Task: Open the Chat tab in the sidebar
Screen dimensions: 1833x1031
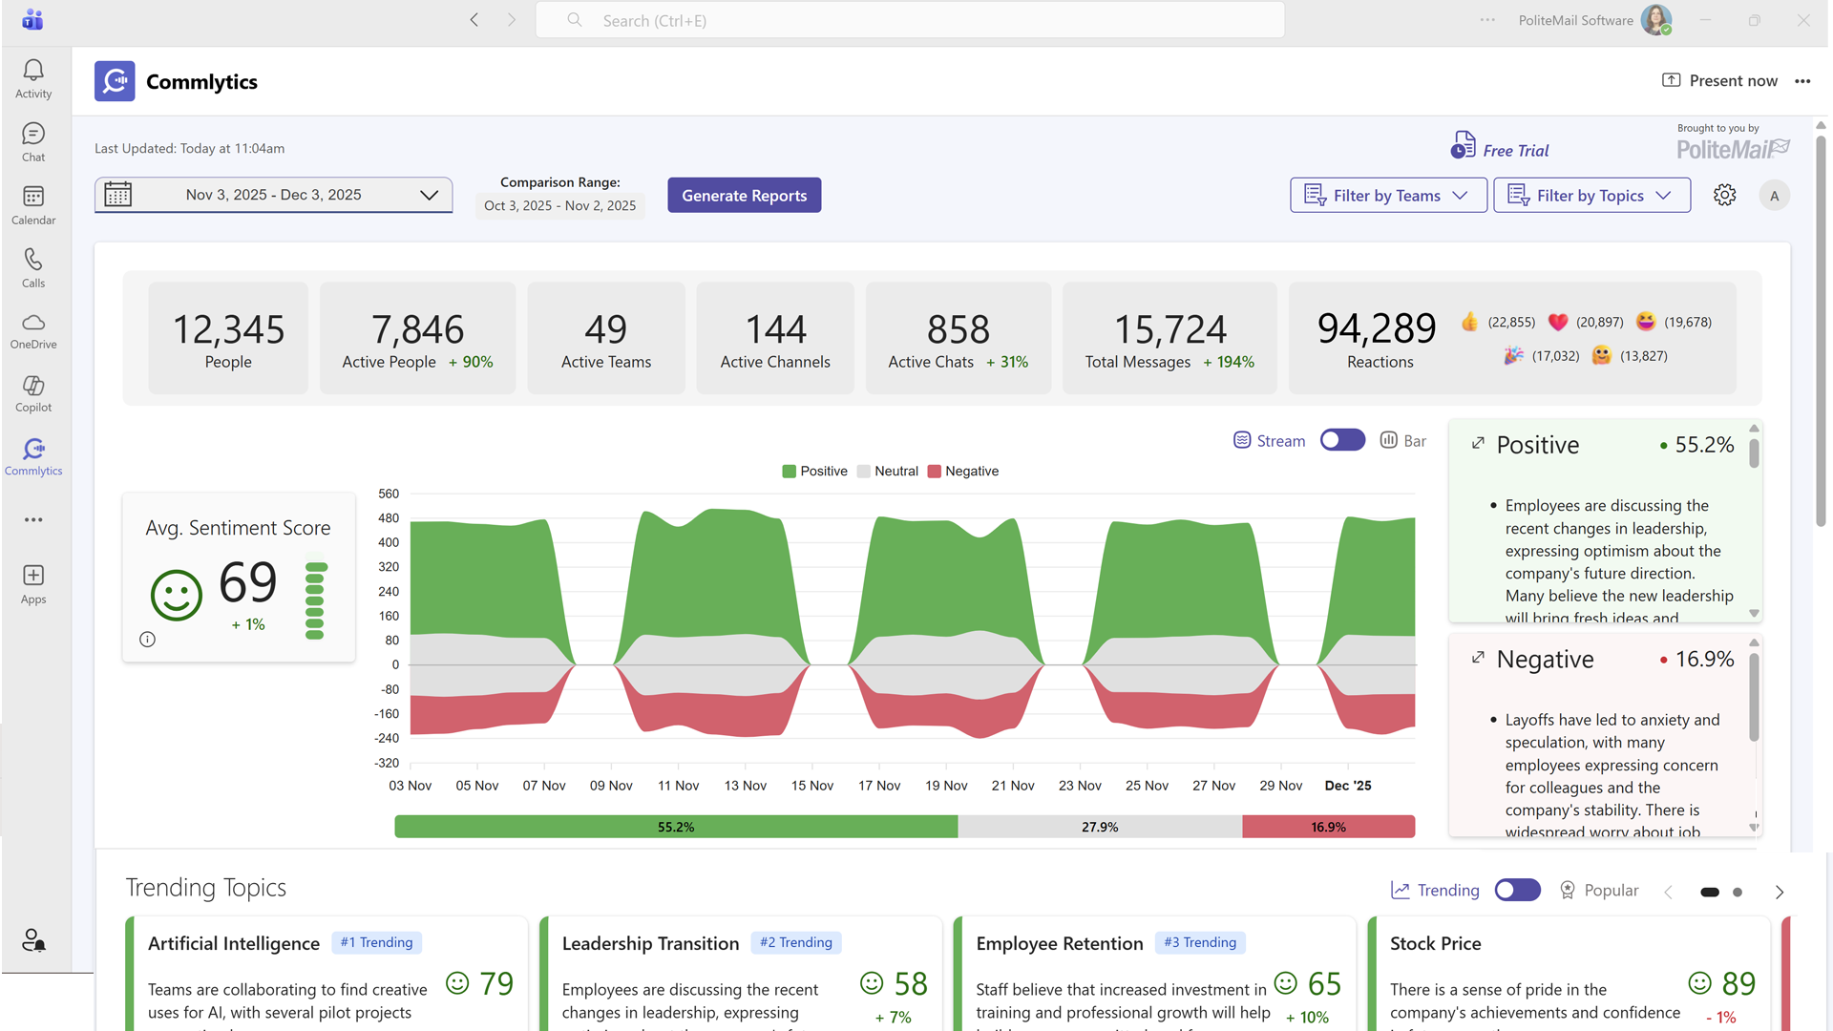Action: tap(33, 141)
